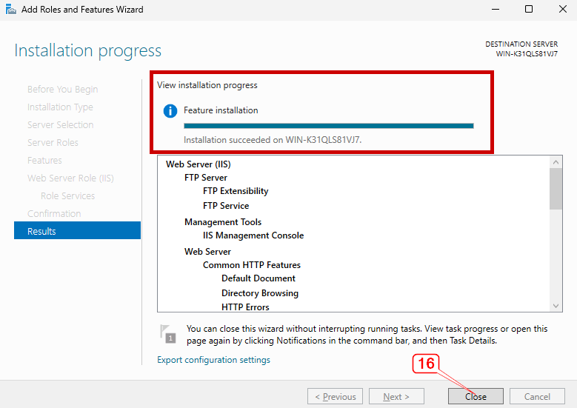Screen dimensions: 577x408
Task: Click the Web Server sub-entry
Action: (207, 252)
